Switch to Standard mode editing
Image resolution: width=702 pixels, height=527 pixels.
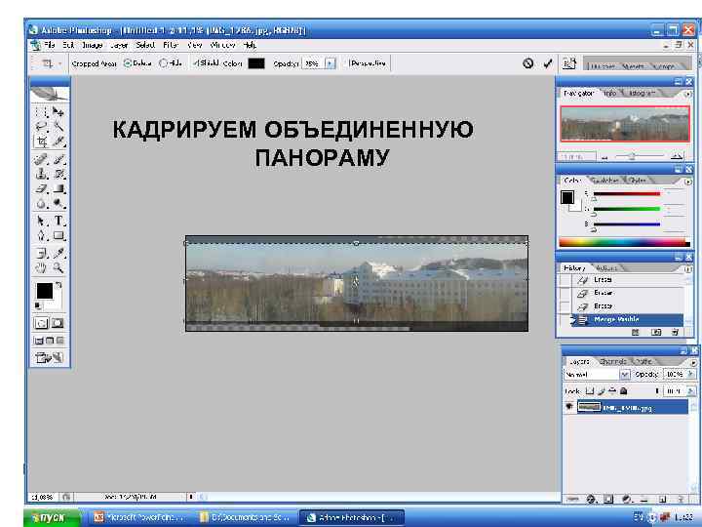[x=41, y=323]
